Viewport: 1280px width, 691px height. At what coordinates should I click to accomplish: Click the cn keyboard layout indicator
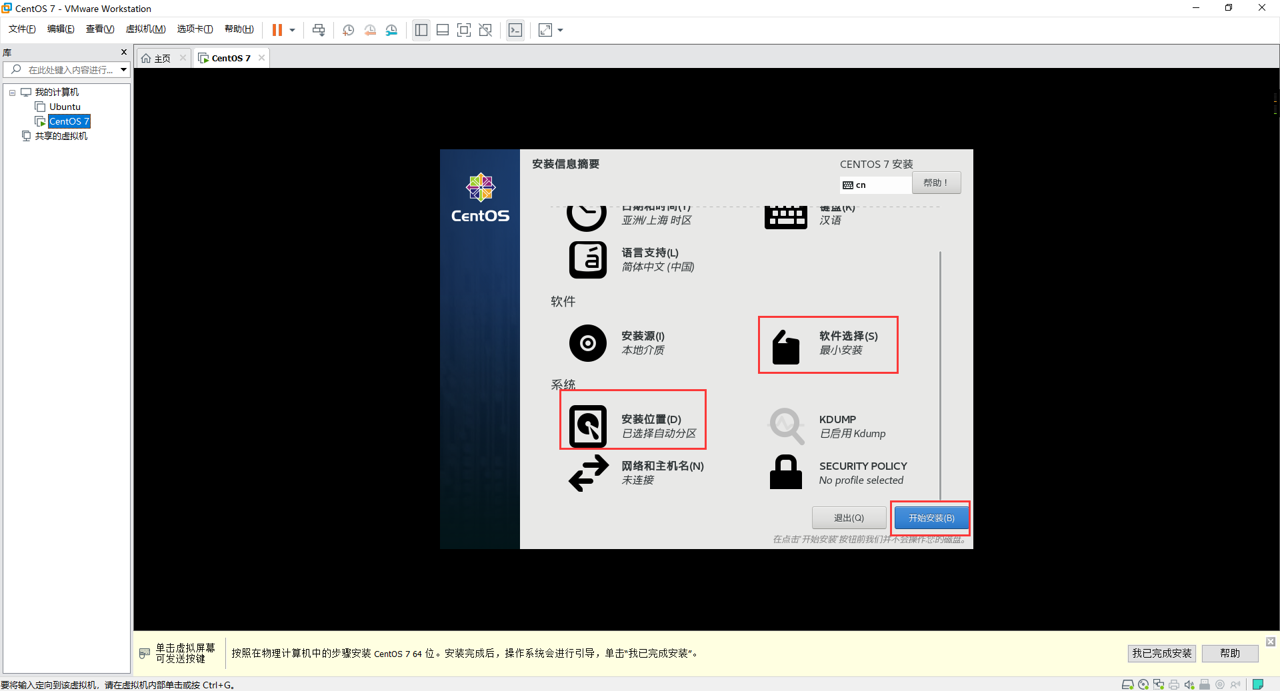coord(875,185)
